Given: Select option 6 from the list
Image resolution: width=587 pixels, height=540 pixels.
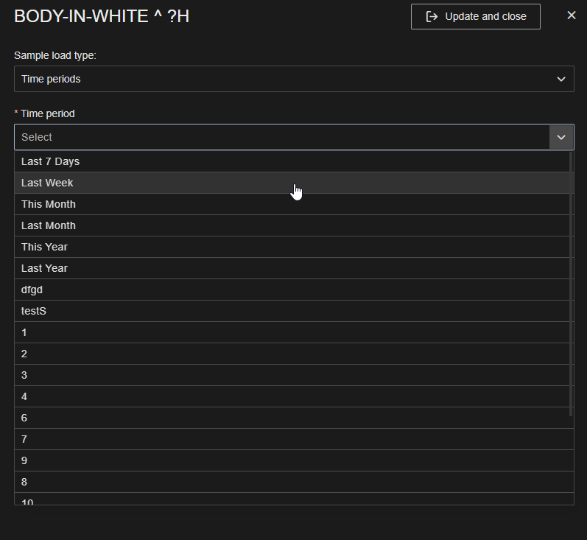Looking at the screenshot, I should click(24, 418).
